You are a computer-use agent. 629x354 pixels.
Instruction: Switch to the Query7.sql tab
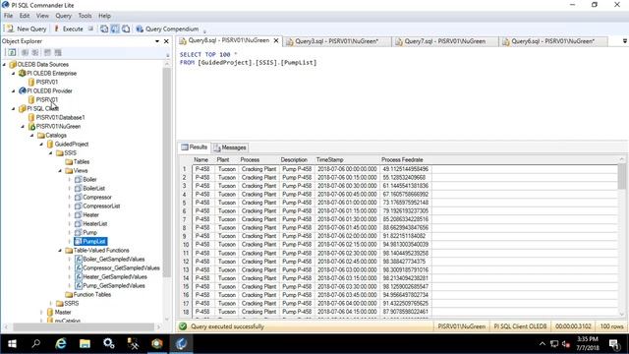445,41
